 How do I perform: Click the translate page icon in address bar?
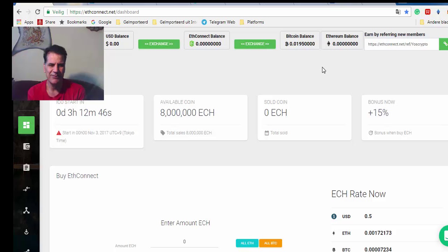tap(398, 12)
